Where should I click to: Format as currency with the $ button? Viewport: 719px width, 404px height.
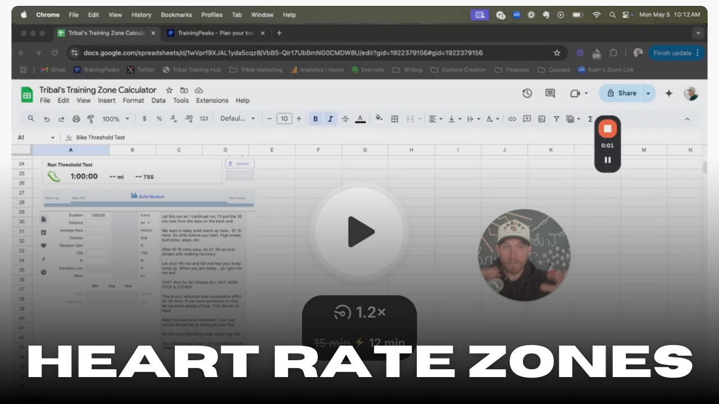pyautogui.click(x=144, y=118)
